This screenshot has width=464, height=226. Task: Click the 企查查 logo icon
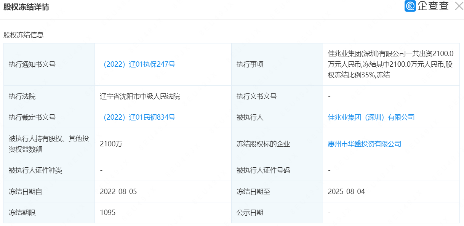pos(410,6)
